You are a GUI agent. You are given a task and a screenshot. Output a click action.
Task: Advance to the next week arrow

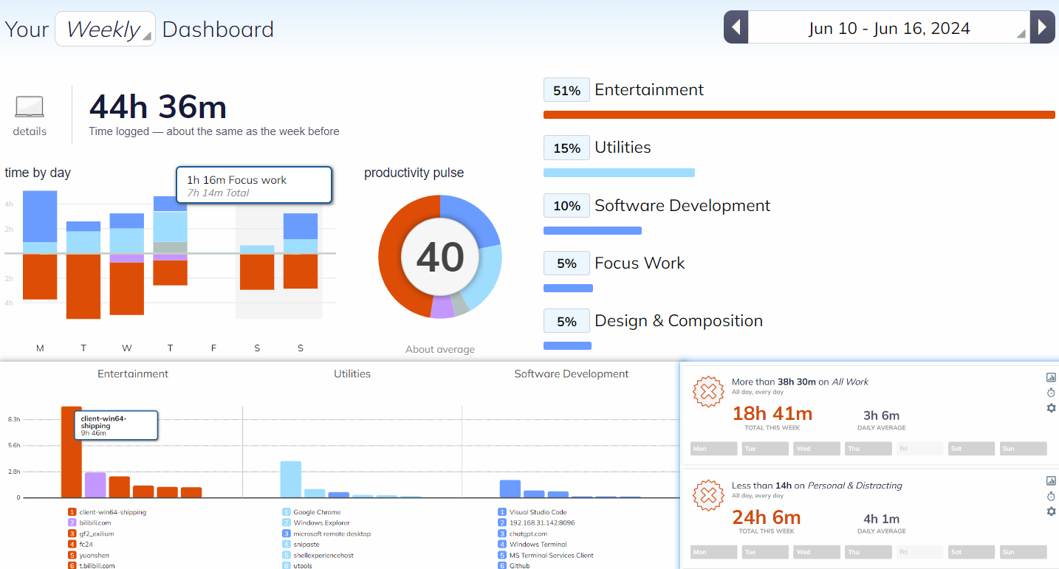(x=1042, y=28)
